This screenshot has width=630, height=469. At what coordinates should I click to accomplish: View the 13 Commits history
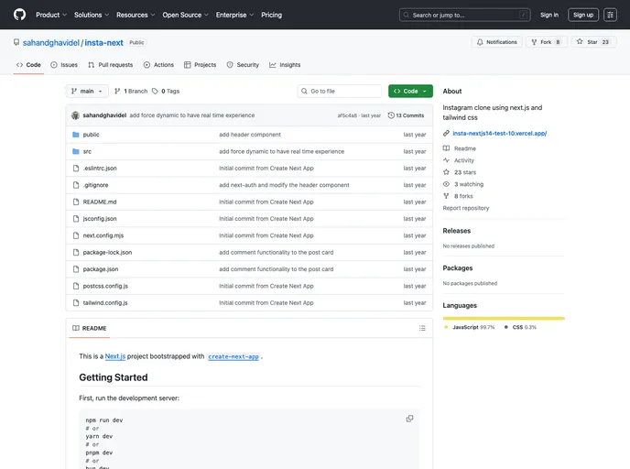406,115
